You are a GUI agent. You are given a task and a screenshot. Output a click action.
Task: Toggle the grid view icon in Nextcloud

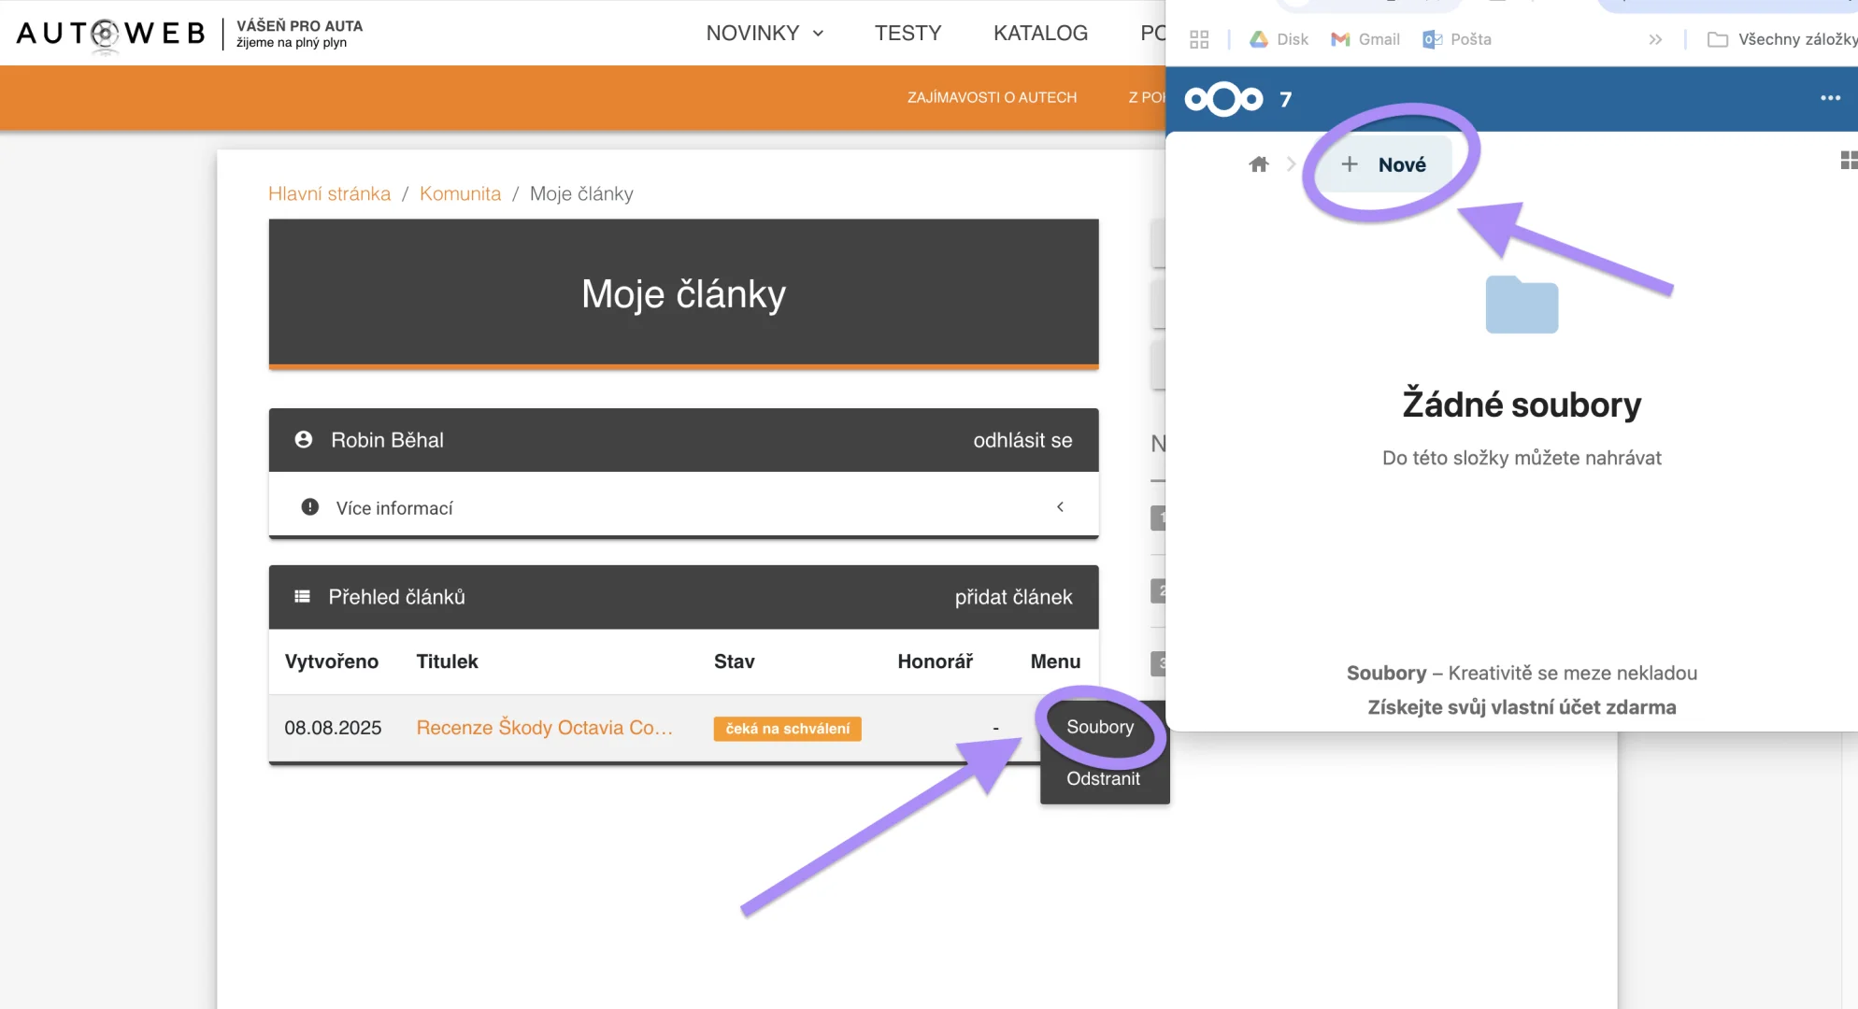pyautogui.click(x=1848, y=161)
